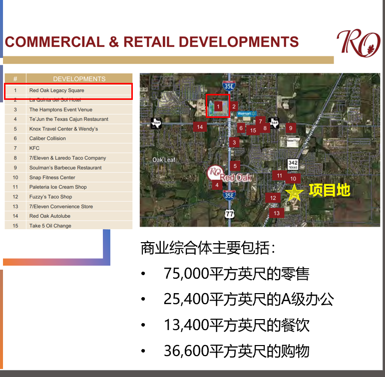Click the DEVELOPMENTS column header

coord(79,78)
